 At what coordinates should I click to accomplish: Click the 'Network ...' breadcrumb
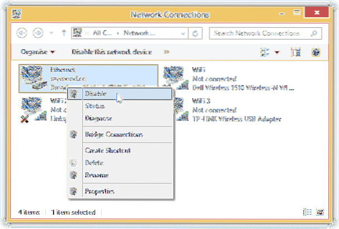pos(139,33)
